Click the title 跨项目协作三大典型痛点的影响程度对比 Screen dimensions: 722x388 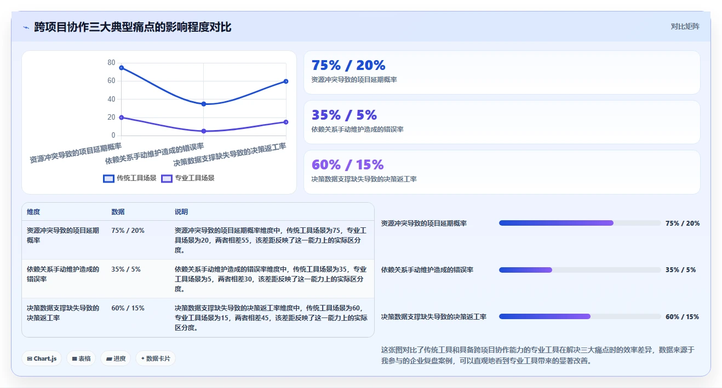point(133,27)
